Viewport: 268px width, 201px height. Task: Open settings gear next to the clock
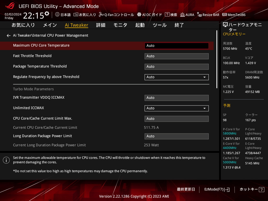click(x=47, y=14)
